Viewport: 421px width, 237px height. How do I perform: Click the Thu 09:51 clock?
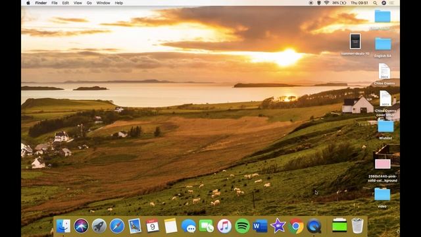pos(359,3)
